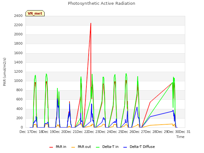Viewport: 204px width, 153px height.
Task: Toggle the Delta-T in legend entry
Action: pos(107,147)
